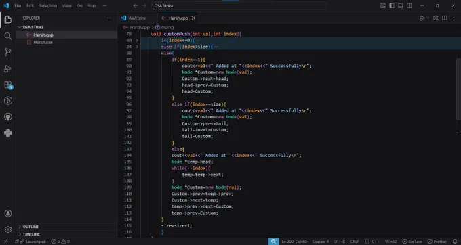Viewport: 461px width, 245px height.
Task: Open notifications bell in status bar
Action: tap(455, 242)
